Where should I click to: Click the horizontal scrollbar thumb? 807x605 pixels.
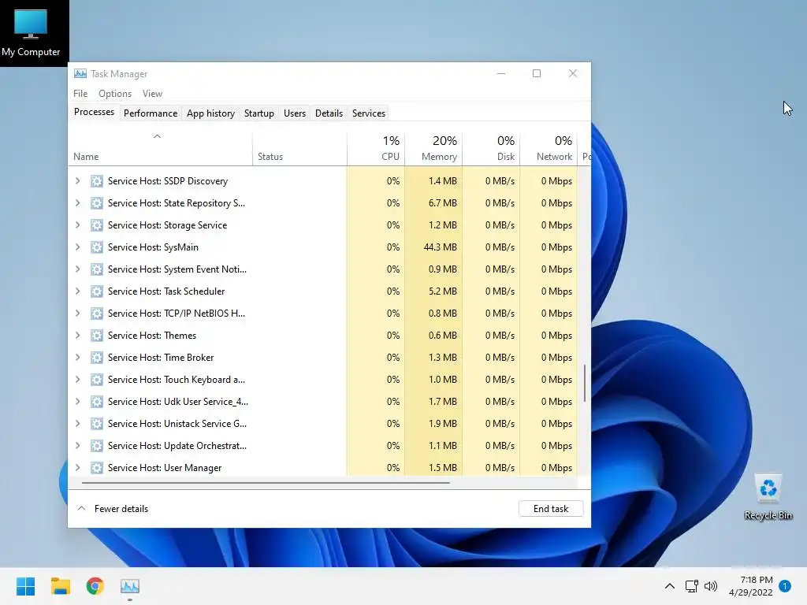tap(266, 483)
